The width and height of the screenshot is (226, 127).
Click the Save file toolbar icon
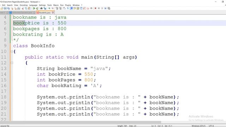(5, 8)
